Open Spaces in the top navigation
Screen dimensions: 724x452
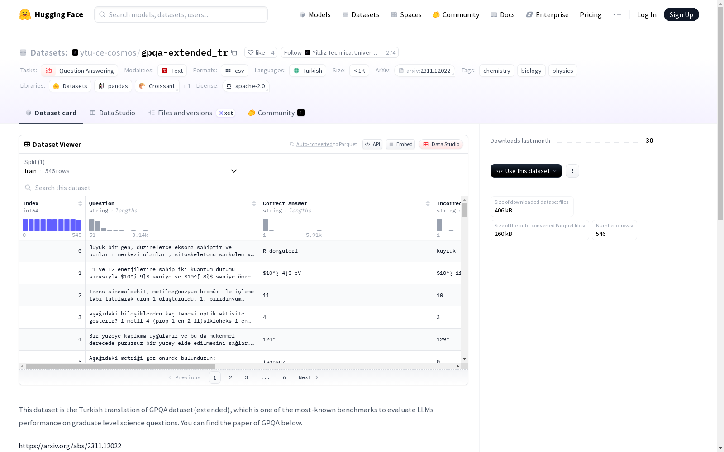click(406, 14)
